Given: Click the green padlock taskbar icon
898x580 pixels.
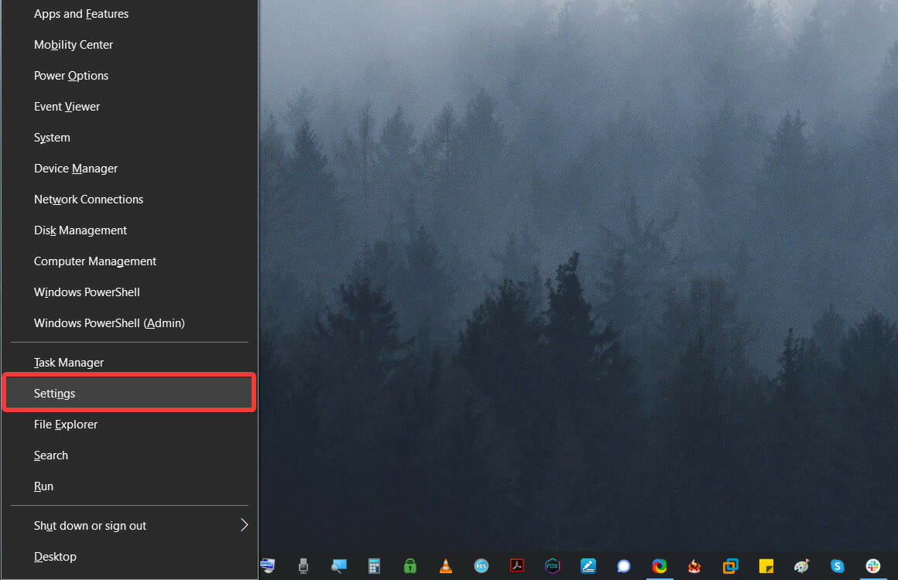Looking at the screenshot, I should (x=410, y=566).
